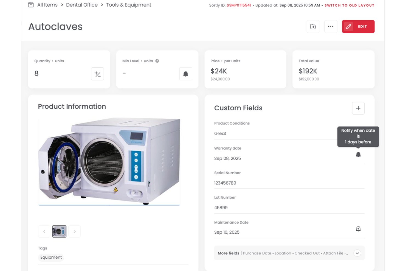
Task: Click the Warranty date Sep 08, 2025
Action: coord(227,158)
